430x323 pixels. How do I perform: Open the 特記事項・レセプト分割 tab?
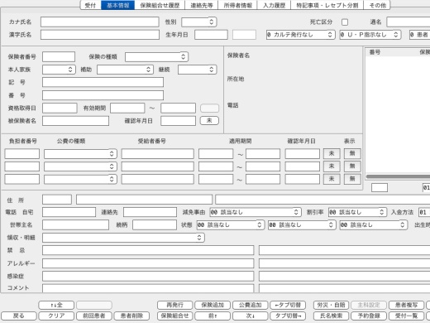coord(327,5)
